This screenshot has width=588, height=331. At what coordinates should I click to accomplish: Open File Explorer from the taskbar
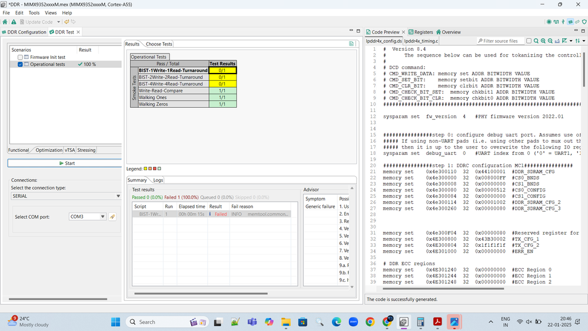point(285,322)
